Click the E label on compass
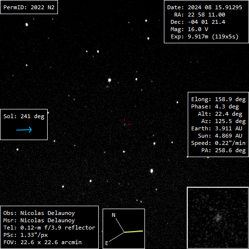This screenshot has width=249, height=249. pos(107,243)
